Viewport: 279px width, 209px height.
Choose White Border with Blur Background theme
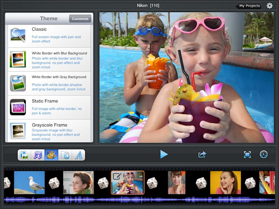(49, 59)
